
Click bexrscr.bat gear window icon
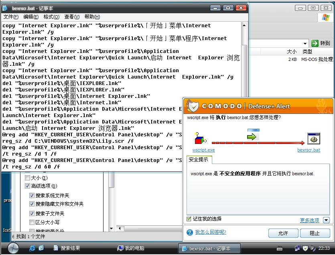[313, 139]
